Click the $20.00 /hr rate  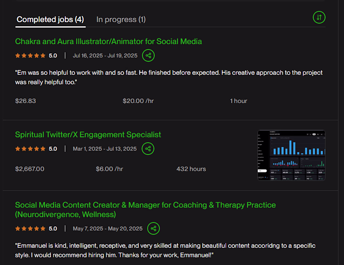(138, 101)
